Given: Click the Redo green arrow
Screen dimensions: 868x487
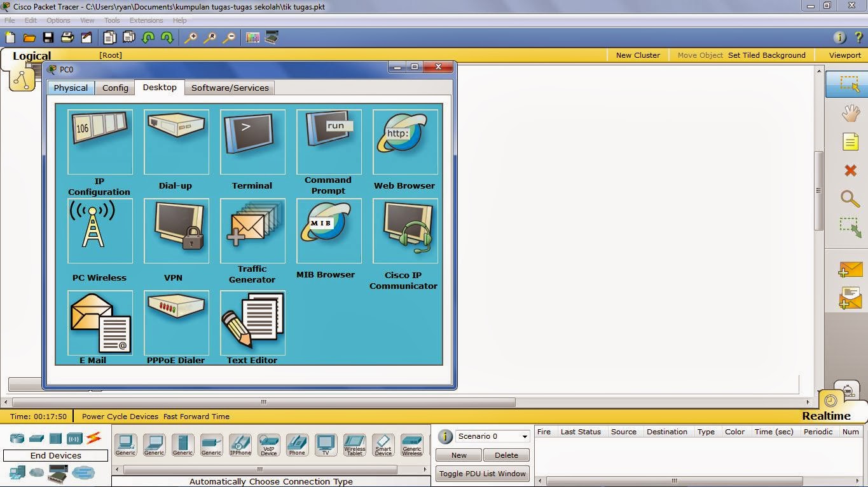Looking at the screenshot, I should pyautogui.click(x=167, y=37).
